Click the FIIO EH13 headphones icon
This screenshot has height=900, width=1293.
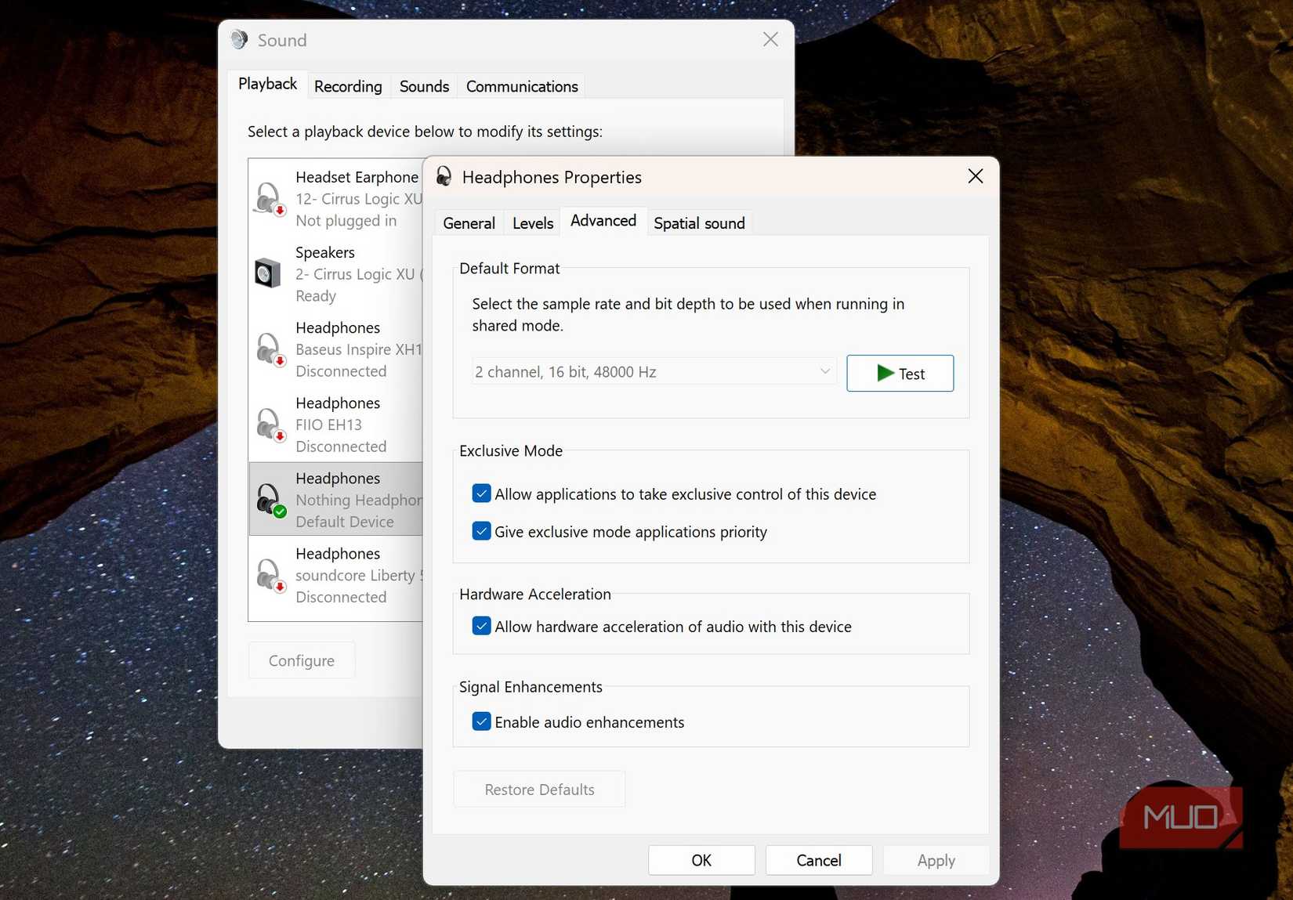[x=270, y=425]
